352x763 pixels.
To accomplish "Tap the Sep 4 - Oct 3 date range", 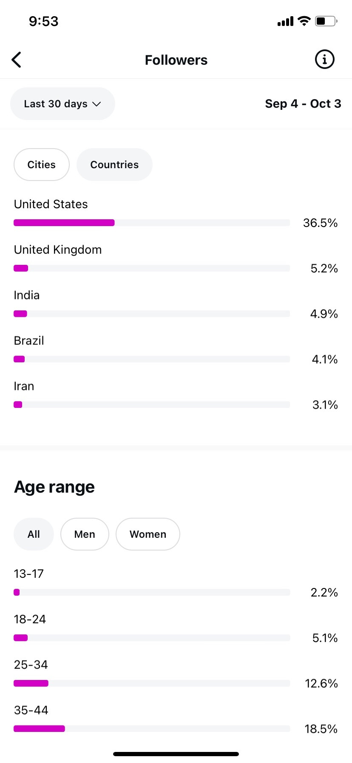I will tap(303, 104).
